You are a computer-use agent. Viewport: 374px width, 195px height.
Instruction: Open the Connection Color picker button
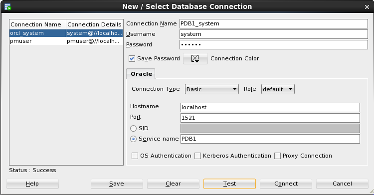coord(195,58)
